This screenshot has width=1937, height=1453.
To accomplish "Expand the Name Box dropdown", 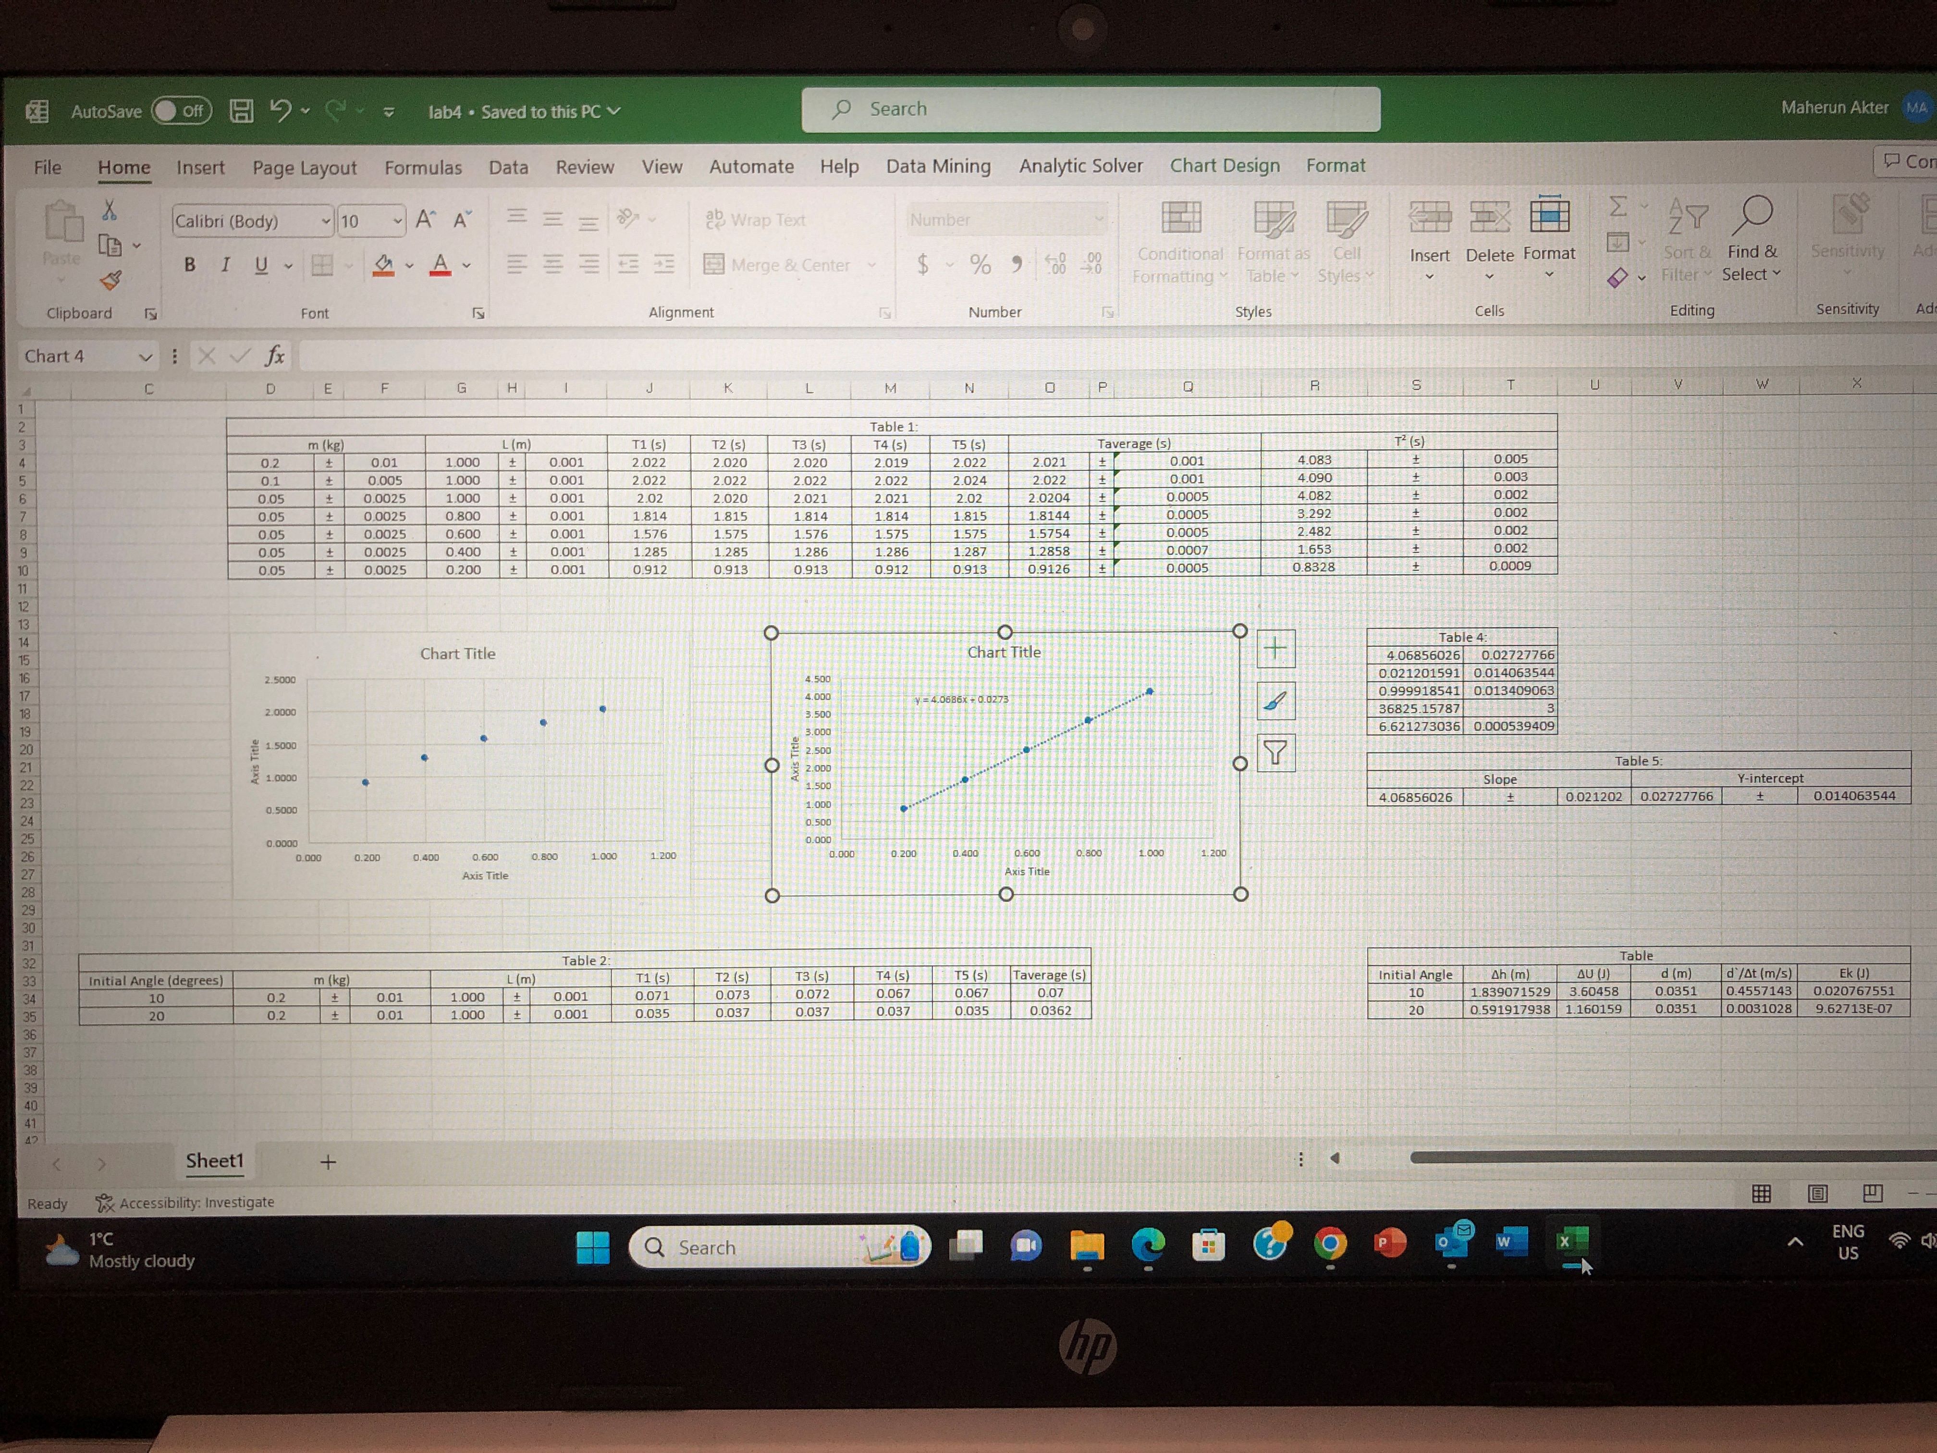I will click(x=146, y=357).
